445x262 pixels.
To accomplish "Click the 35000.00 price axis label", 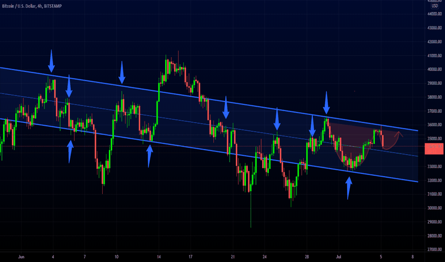I will point(434,139).
